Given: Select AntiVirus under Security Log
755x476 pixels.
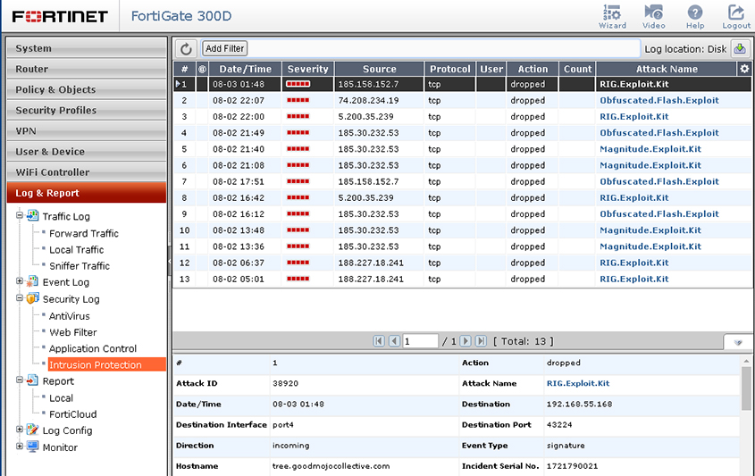Looking at the screenshot, I should pos(70,316).
